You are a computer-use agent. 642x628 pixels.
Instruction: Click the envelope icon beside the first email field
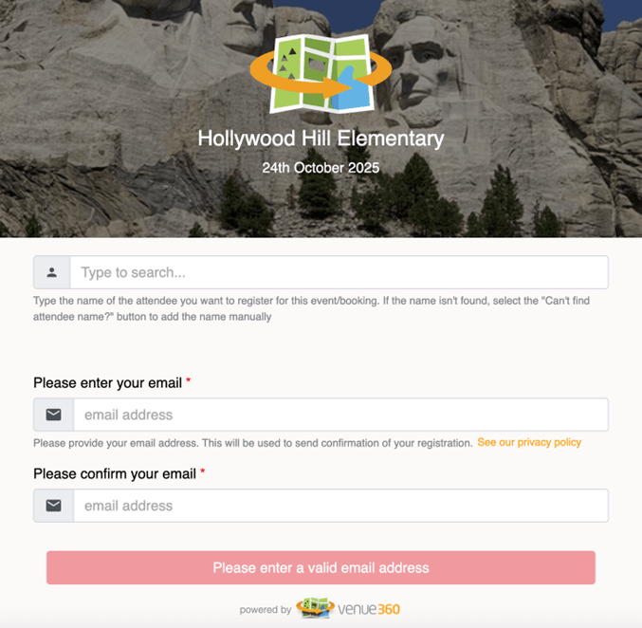click(x=54, y=415)
